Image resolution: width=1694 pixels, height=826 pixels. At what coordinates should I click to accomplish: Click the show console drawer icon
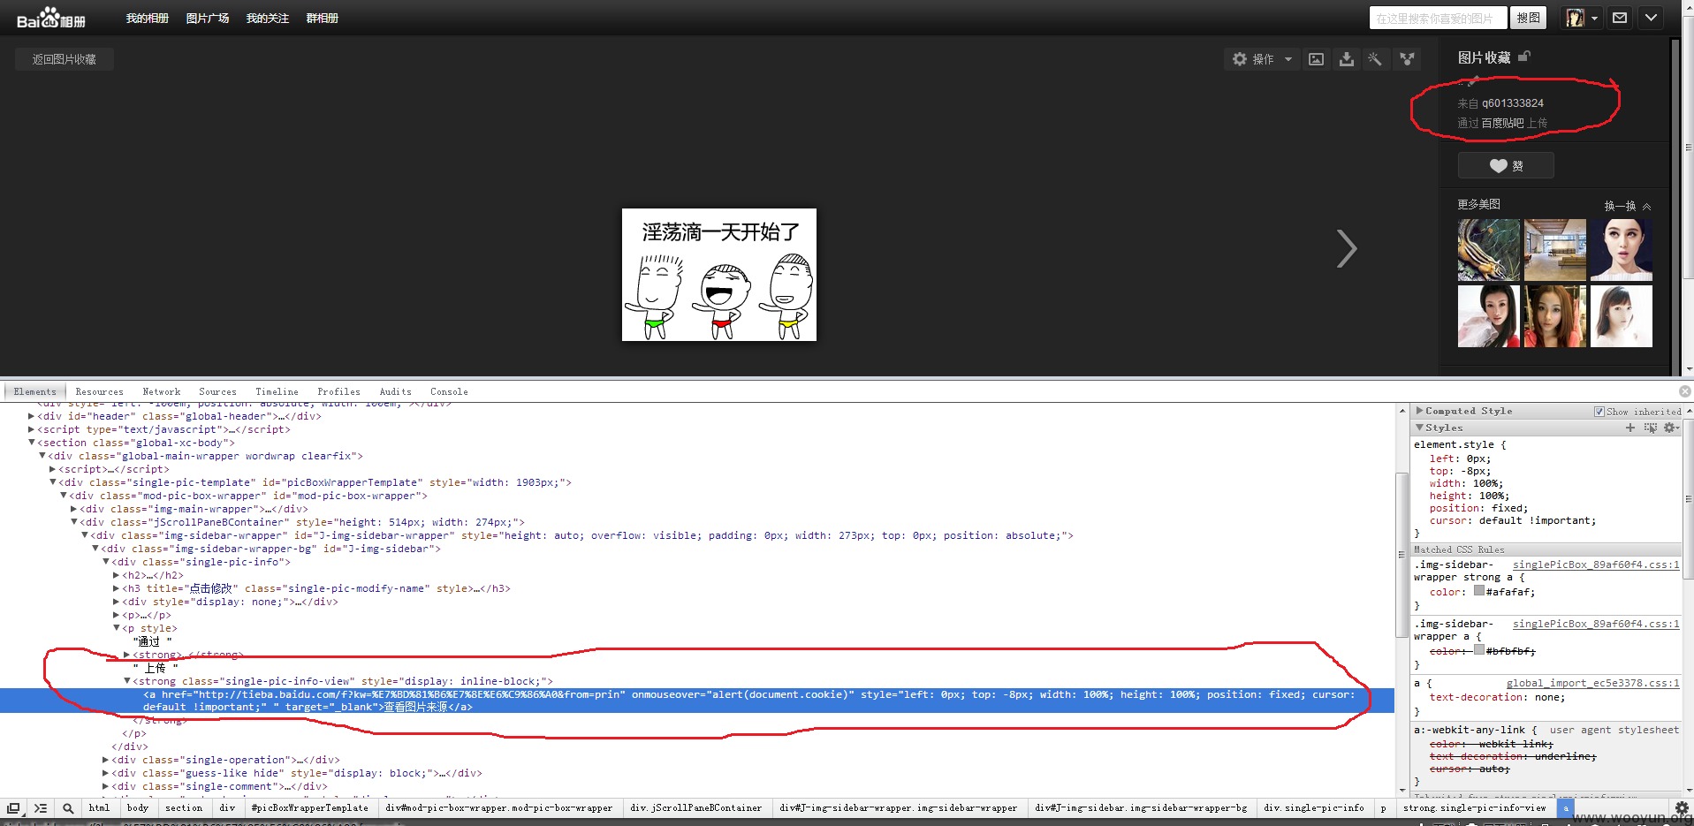tap(41, 808)
